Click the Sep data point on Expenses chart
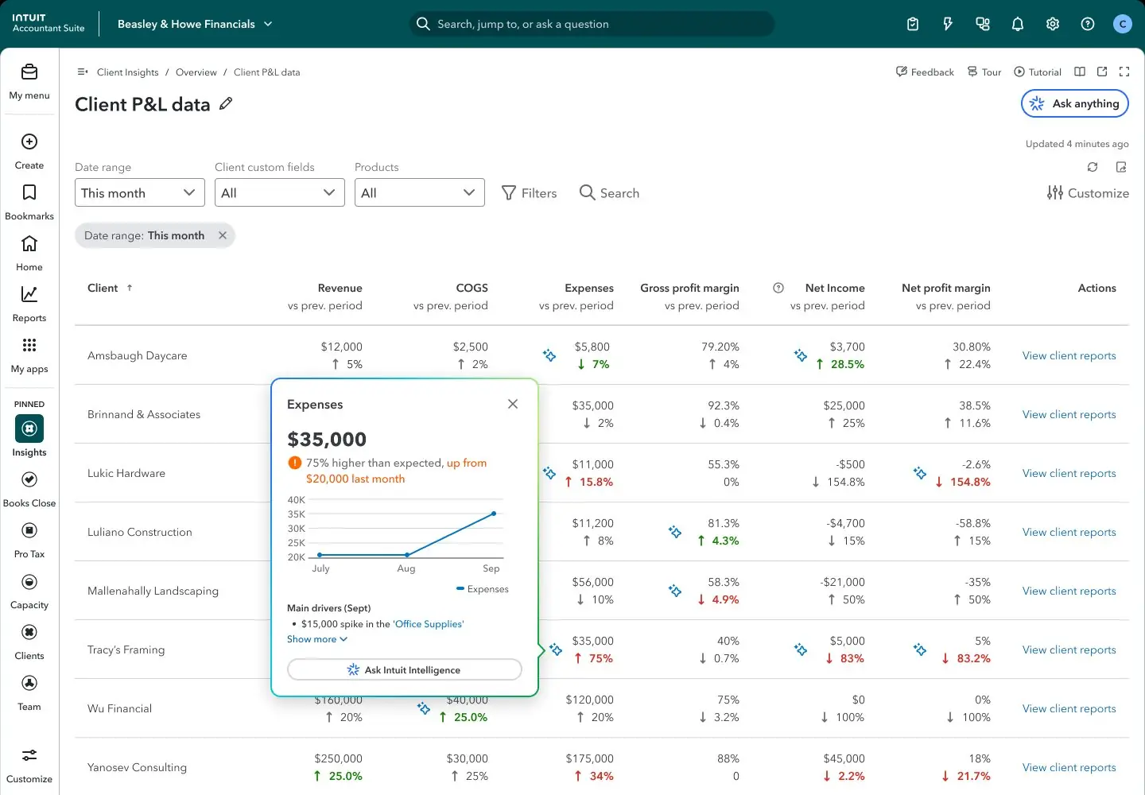This screenshot has width=1145, height=795. pos(494,514)
